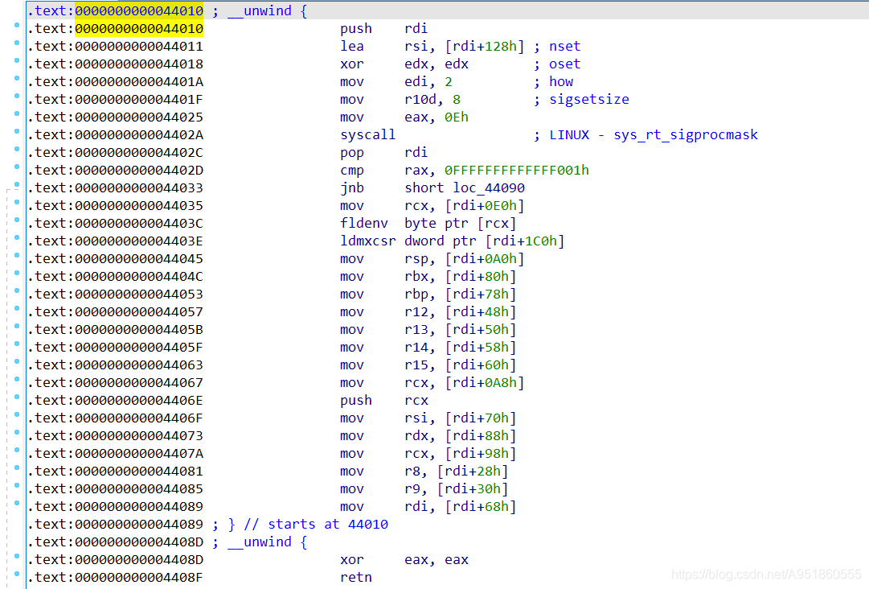Screen dimensions: 869x589
Task: Click the blue margin dot beside retn
Action: pyautogui.click(x=16, y=577)
